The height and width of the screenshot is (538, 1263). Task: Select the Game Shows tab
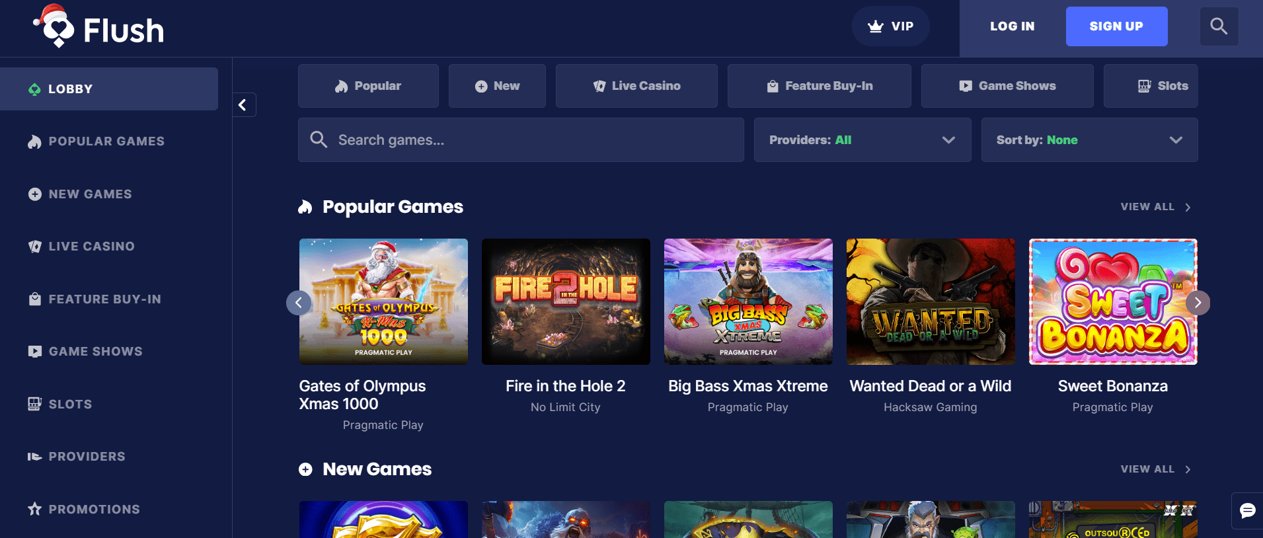coord(1007,86)
